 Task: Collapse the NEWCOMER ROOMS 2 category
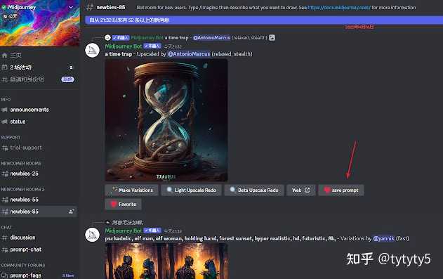(23, 189)
